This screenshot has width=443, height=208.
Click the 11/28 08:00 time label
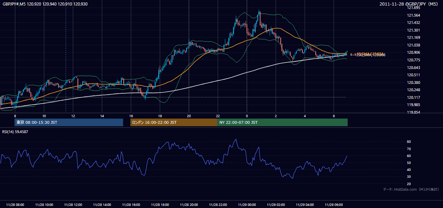tap(15, 205)
